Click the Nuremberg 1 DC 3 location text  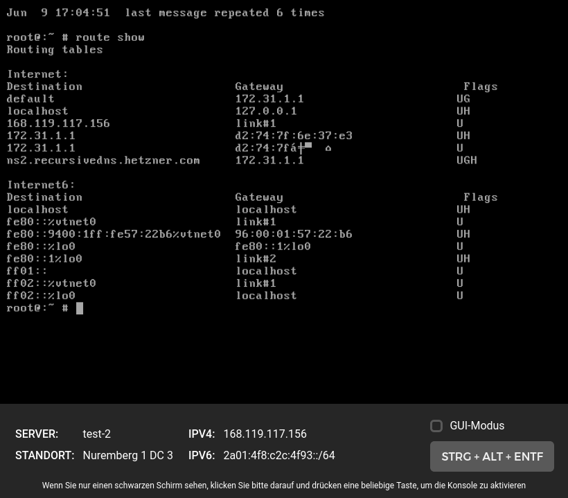127,456
